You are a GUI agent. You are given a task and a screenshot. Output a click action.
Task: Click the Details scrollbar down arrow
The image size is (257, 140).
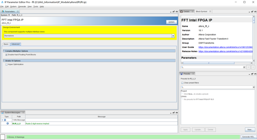(254, 61)
